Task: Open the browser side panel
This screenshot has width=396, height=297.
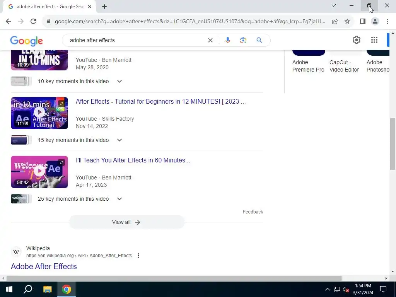Action: click(363, 22)
